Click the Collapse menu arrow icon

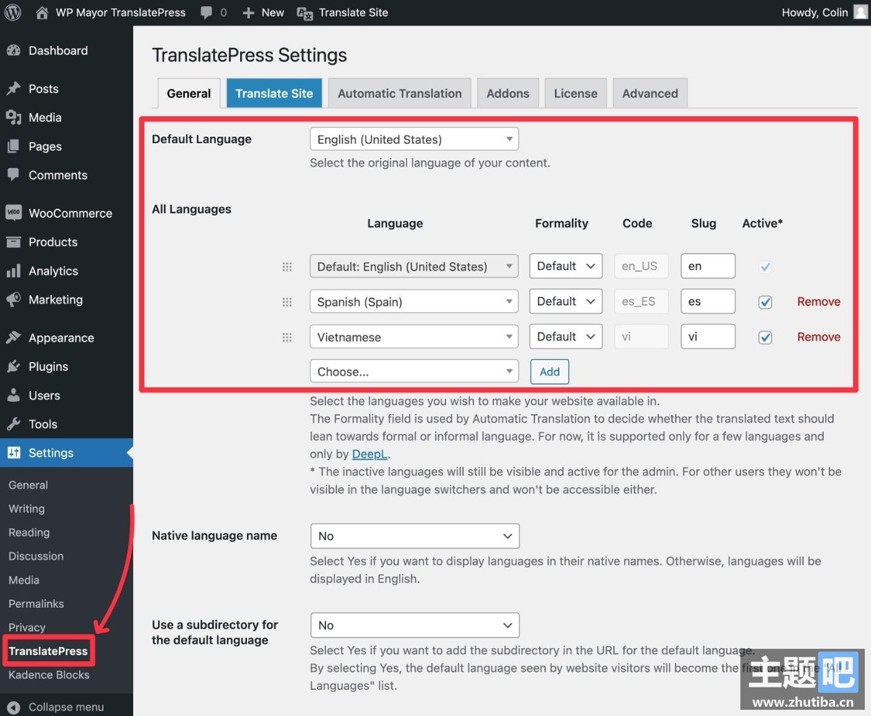[x=14, y=707]
